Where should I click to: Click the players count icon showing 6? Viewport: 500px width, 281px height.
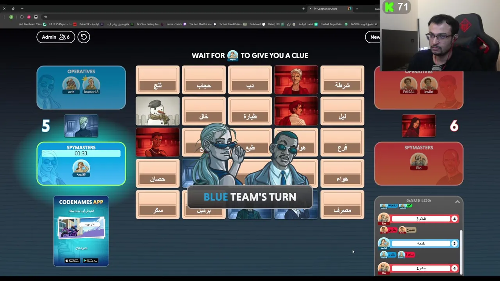[64, 37]
